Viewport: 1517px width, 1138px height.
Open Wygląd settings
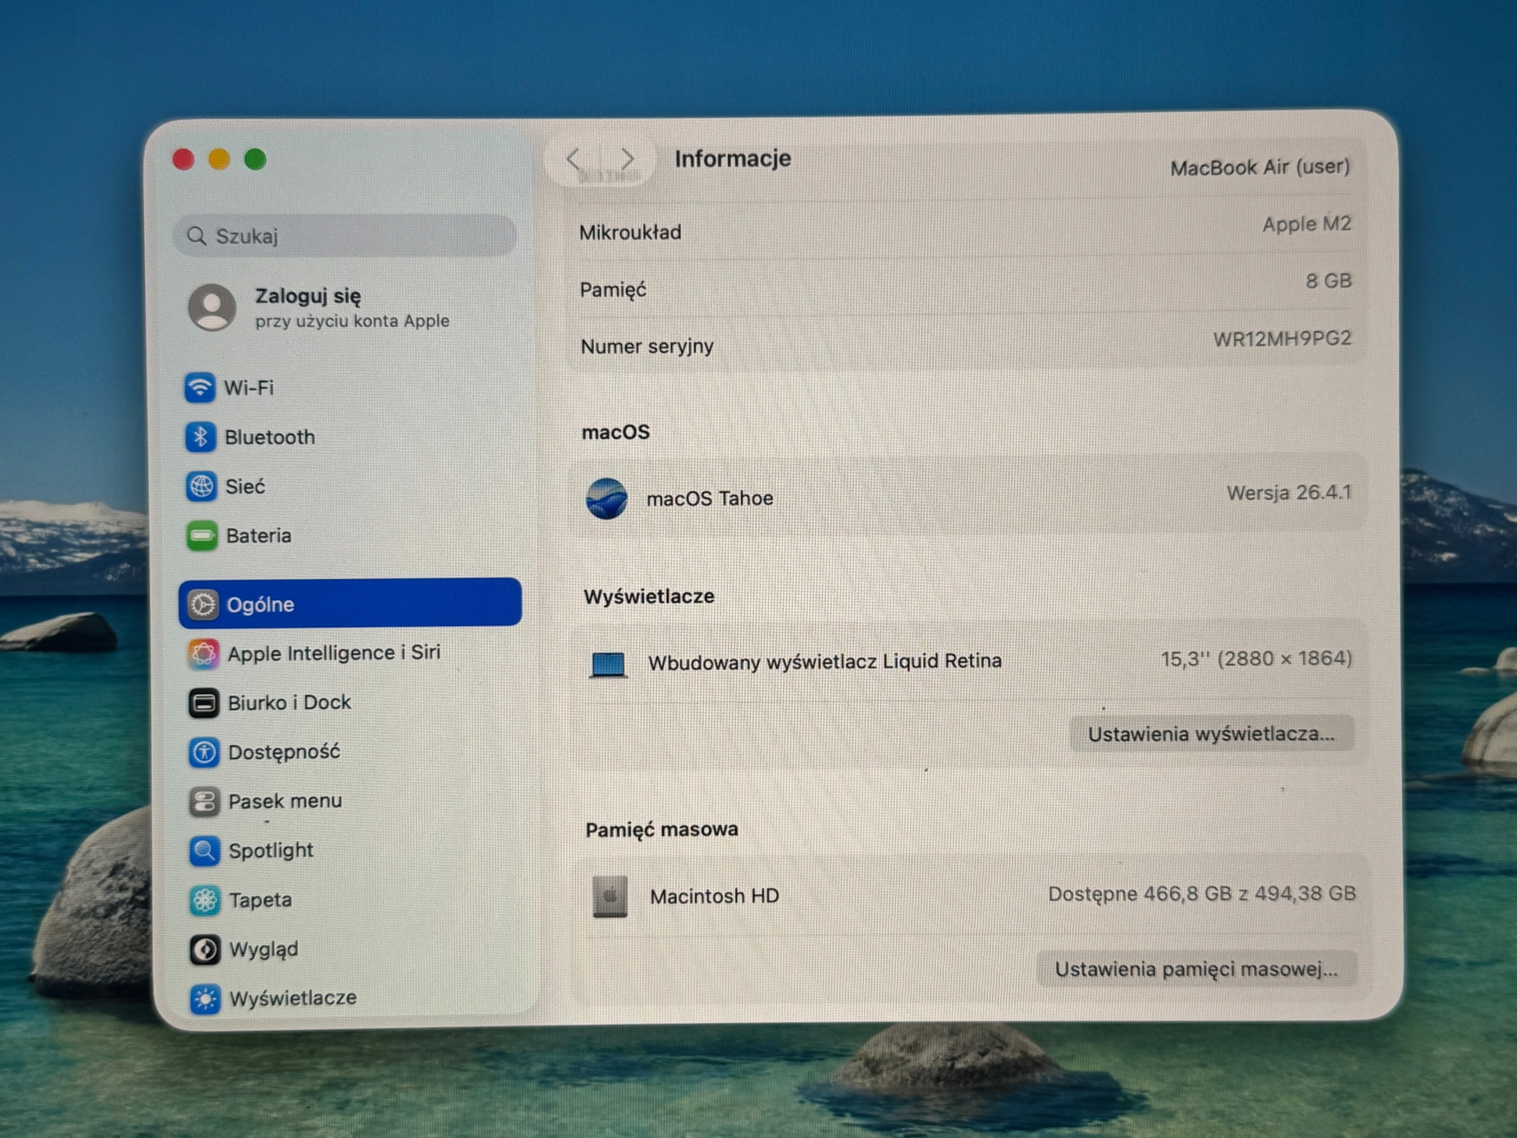[353, 950]
